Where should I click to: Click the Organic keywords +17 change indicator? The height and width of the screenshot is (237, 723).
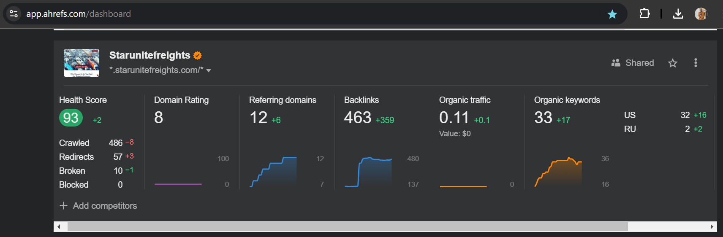563,120
